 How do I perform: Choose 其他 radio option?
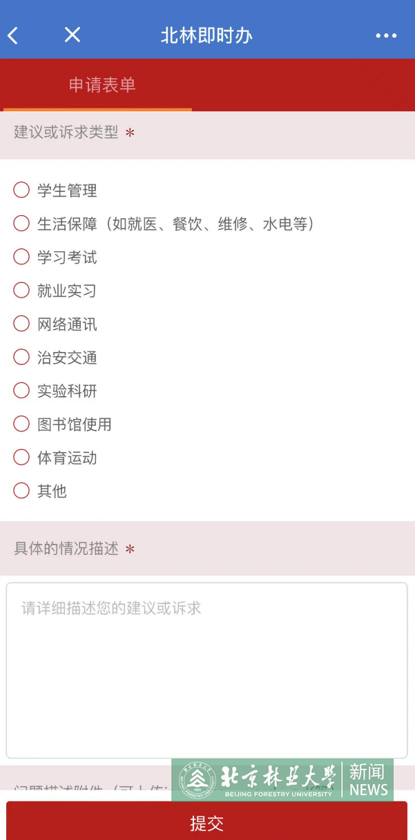pos(21,491)
